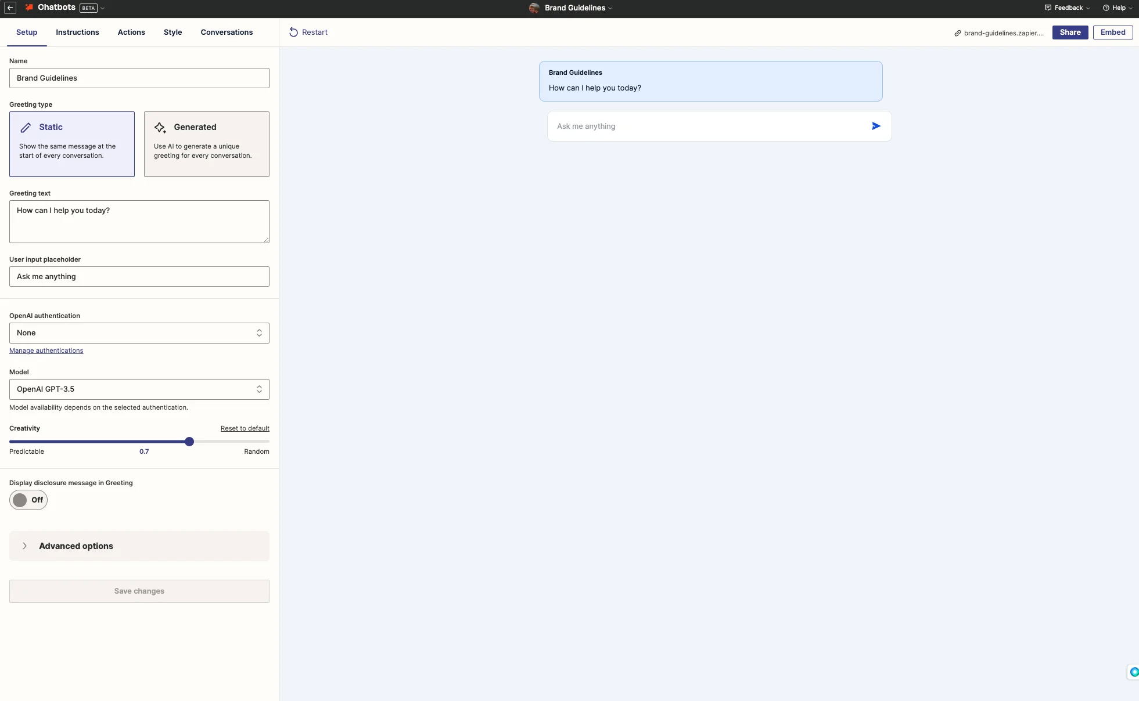1139x701 pixels.
Task: Switch to the Instructions tab
Action: [77, 32]
